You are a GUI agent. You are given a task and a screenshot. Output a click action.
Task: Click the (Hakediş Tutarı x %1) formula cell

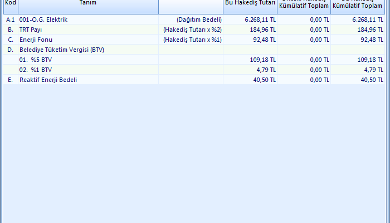tap(192, 40)
